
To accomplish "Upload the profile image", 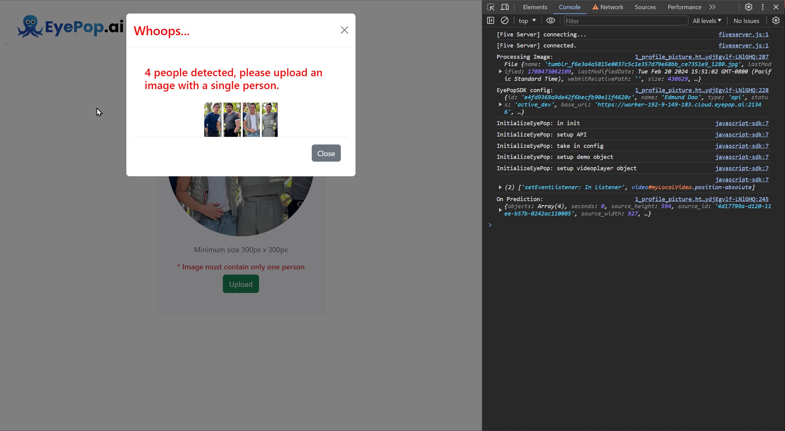I will point(241,284).
